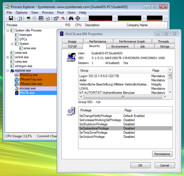
Task: Click the CPU usage history graph
Action: click(100, 18)
